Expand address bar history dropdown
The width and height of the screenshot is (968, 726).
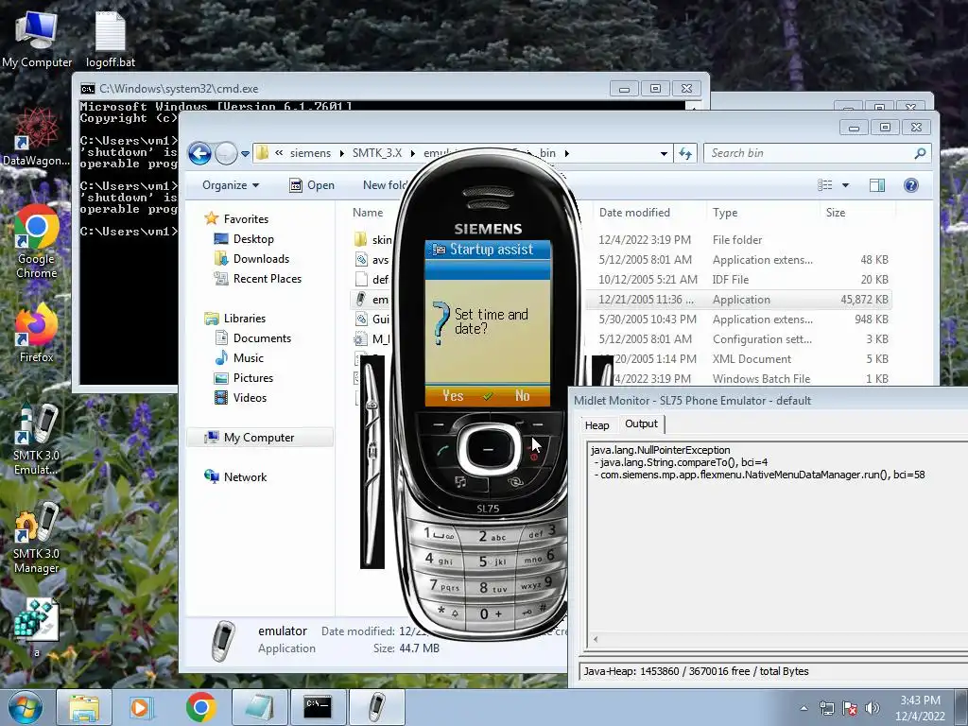click(664, 154)
